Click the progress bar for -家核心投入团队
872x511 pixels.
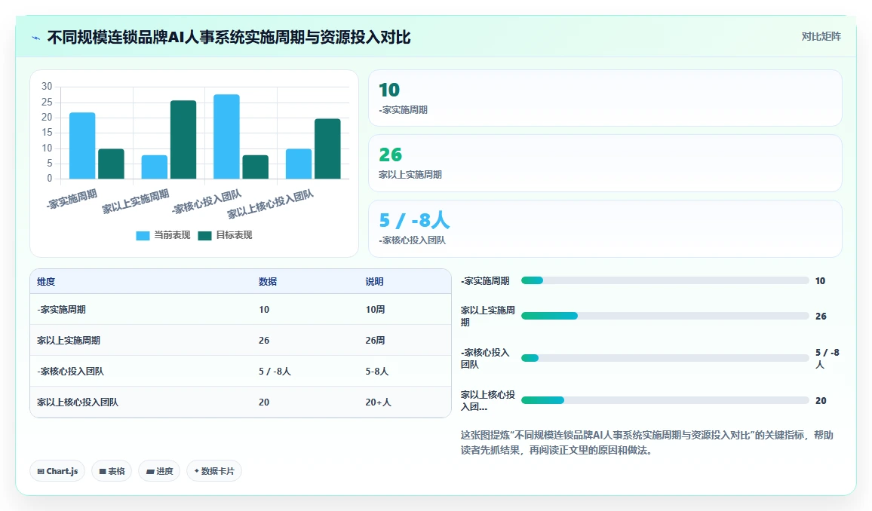pyautogui.click(x=665, y=358)
